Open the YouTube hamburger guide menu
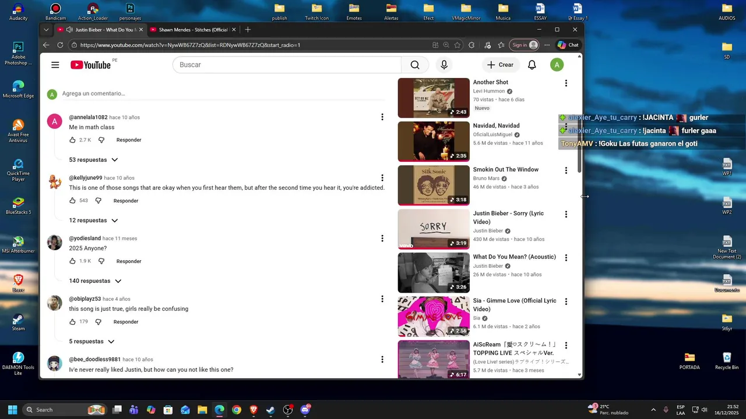The height and width of the screenshot is (419, 746). pos(55,65)
